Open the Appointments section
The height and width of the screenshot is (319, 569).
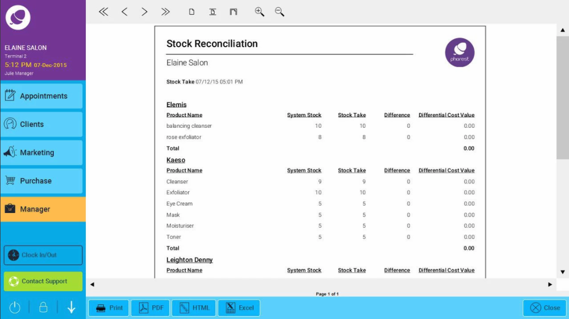[42, 96]
